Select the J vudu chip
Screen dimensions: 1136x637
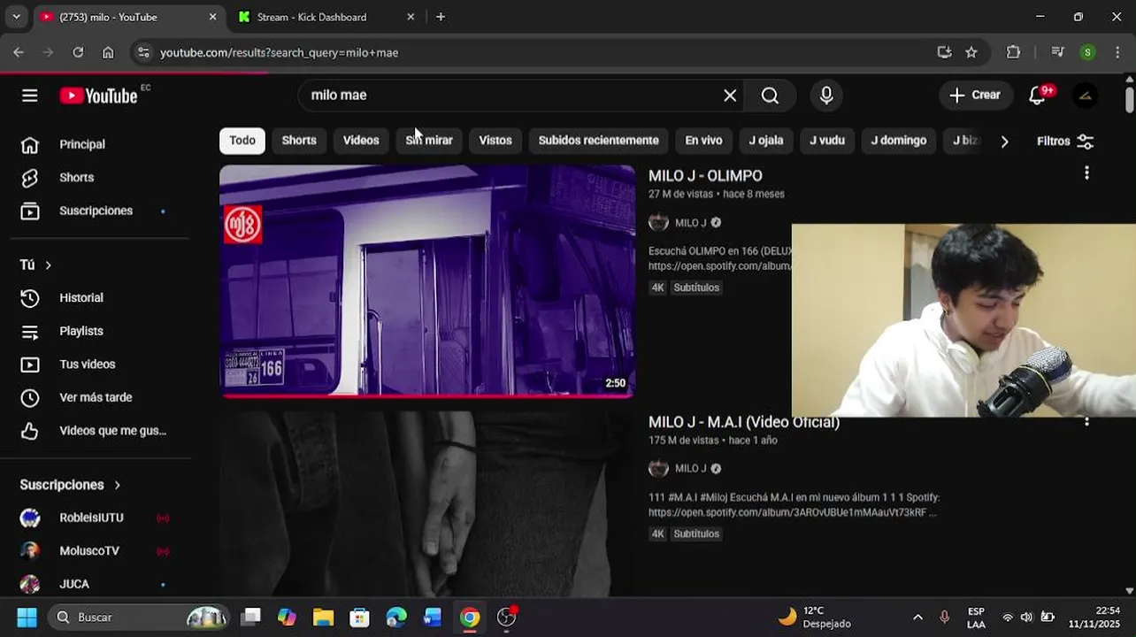pos(827,140)
